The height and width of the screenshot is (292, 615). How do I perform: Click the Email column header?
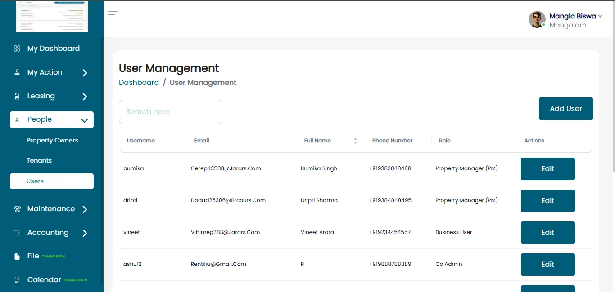coord(202,141)
